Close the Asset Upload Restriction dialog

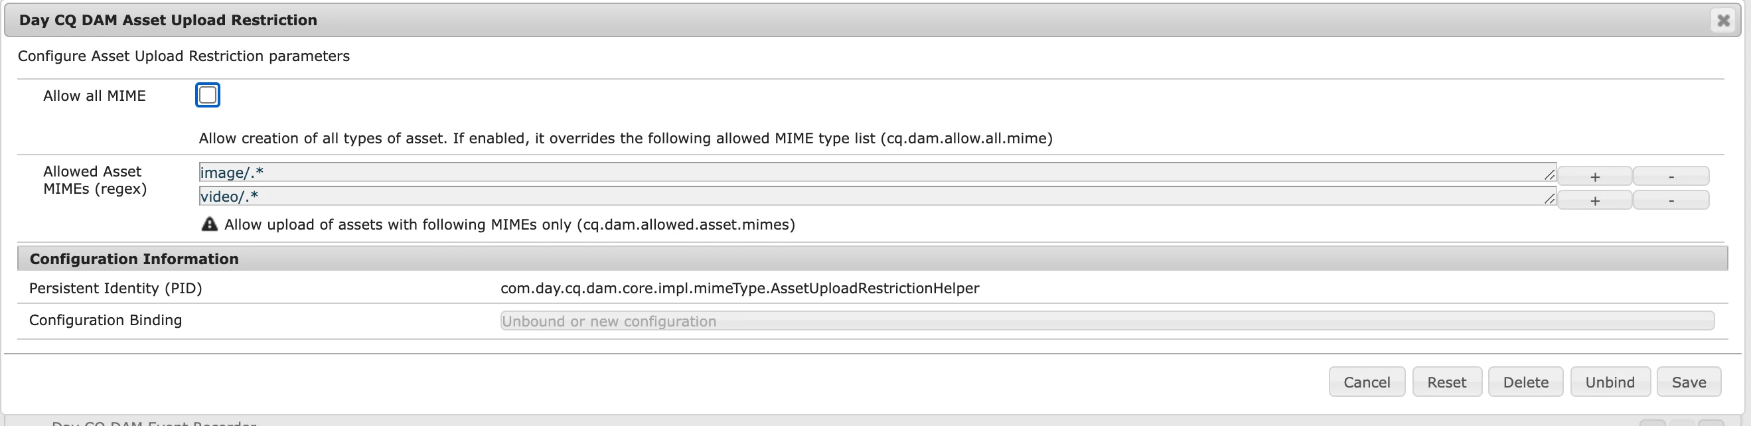[1723, 21]
